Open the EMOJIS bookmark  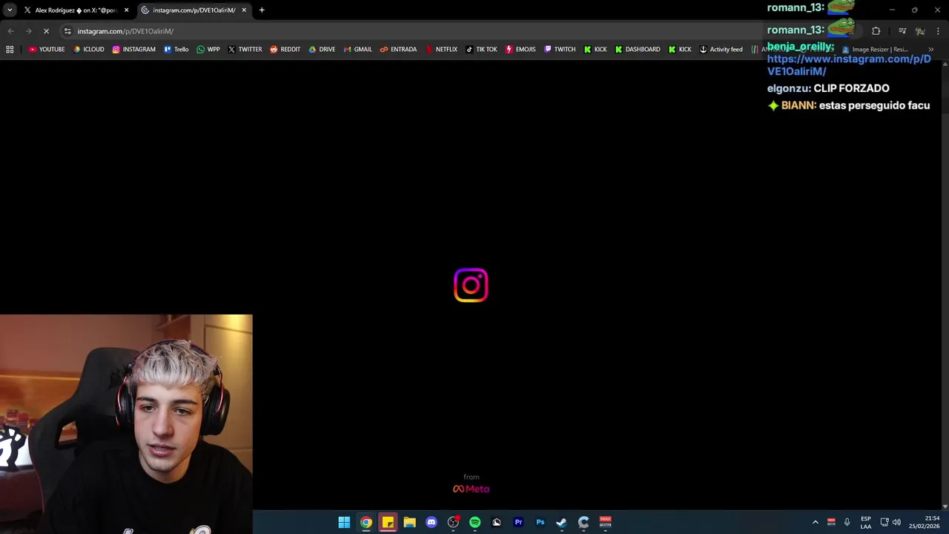(520, 49)
